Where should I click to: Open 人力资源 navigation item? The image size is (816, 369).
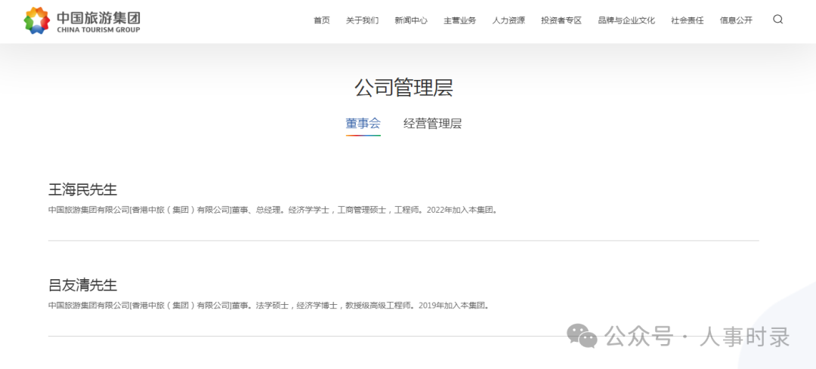pos(508,21)
